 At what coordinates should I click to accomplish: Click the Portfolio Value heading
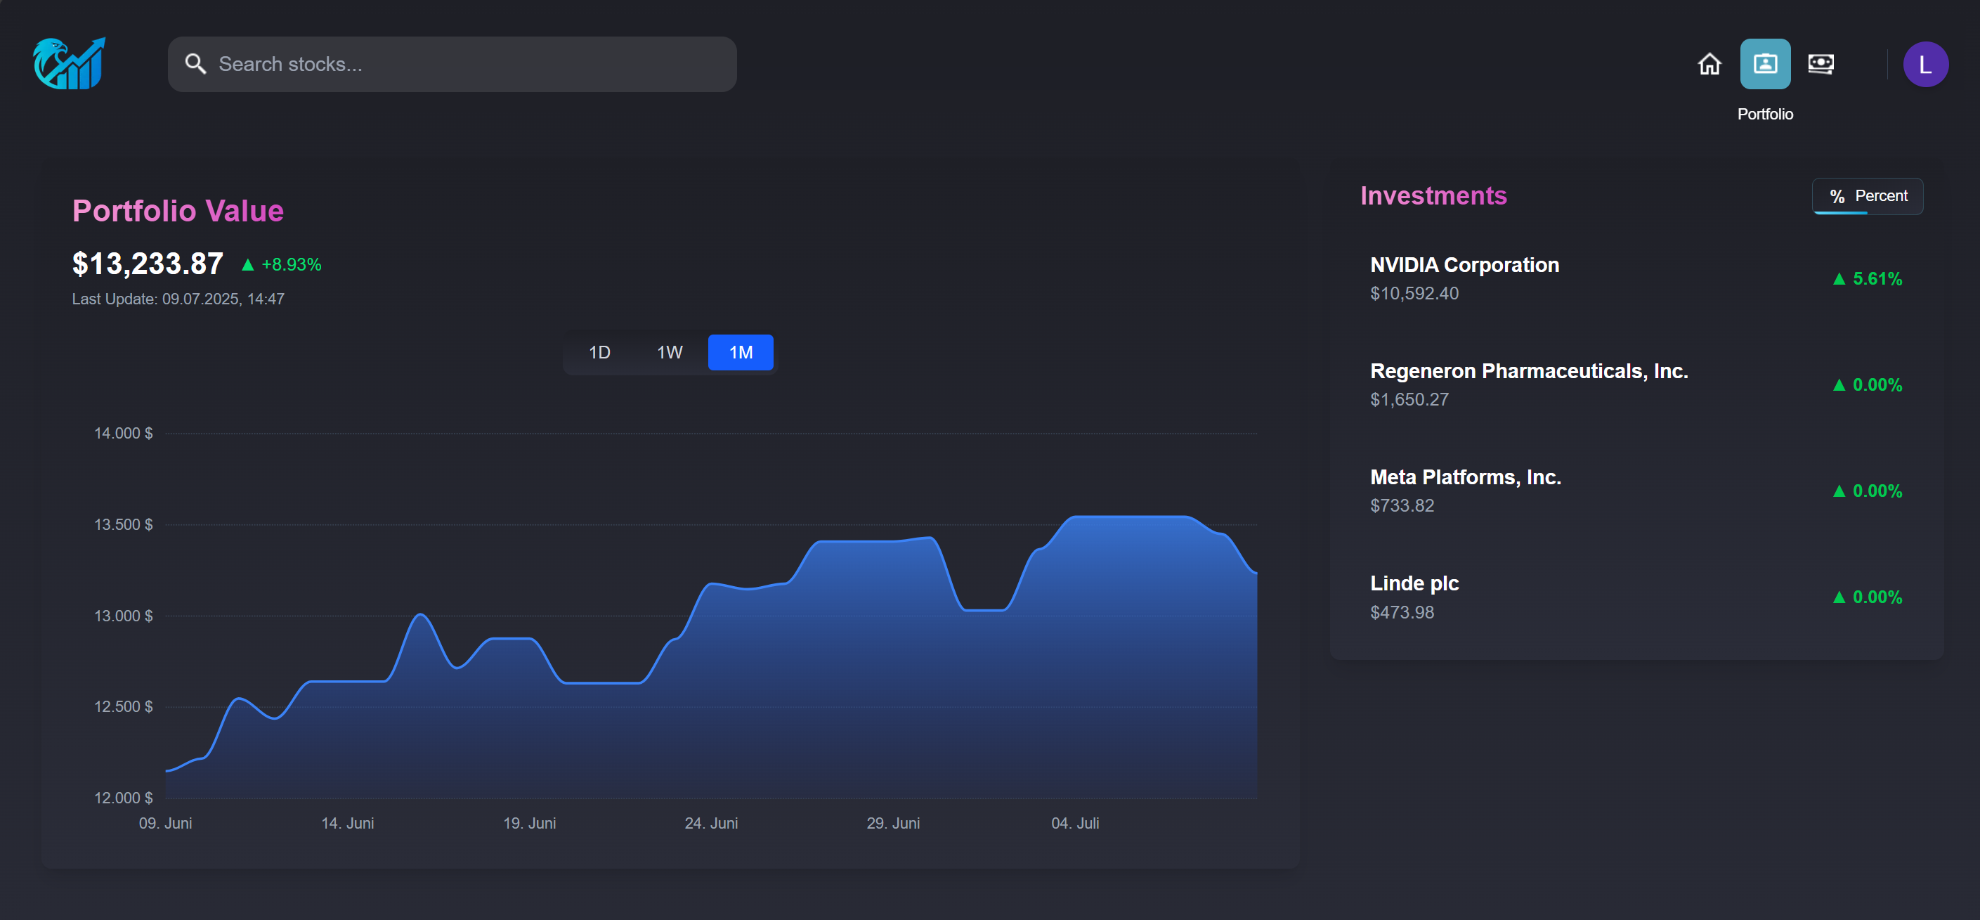tap(178, 211)
